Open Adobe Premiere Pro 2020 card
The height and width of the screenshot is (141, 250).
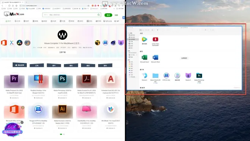14,86
